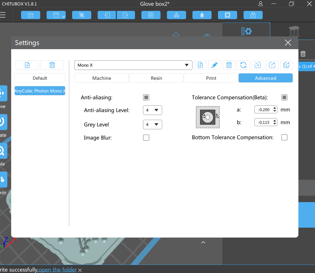Switch to the Resin tab
315x273 pixels.
click(156, 78)
